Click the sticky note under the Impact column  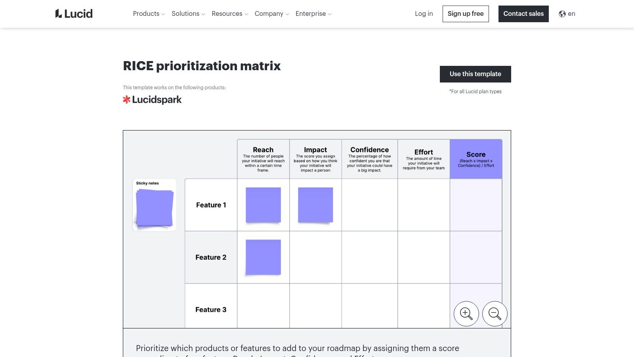tap(315, 205)
